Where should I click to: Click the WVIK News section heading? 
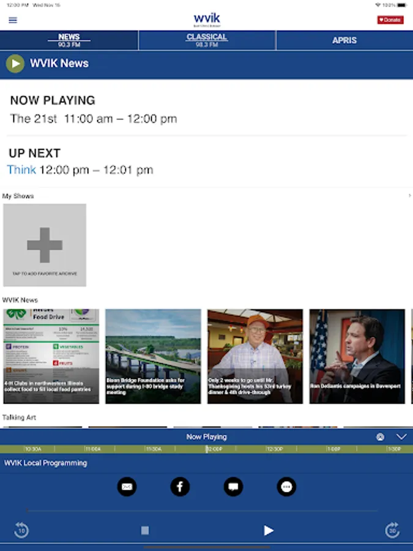point(20,300)
